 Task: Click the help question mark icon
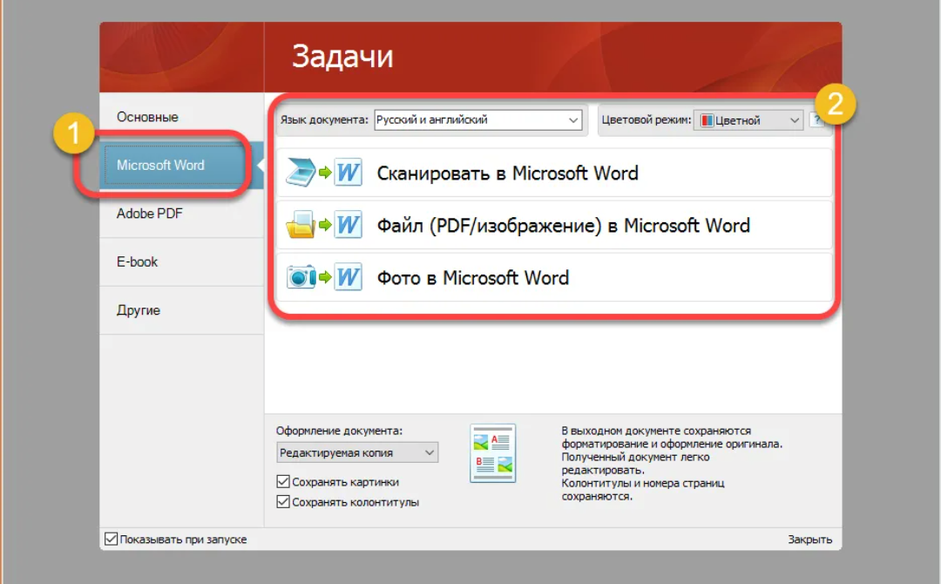point(816,120)
